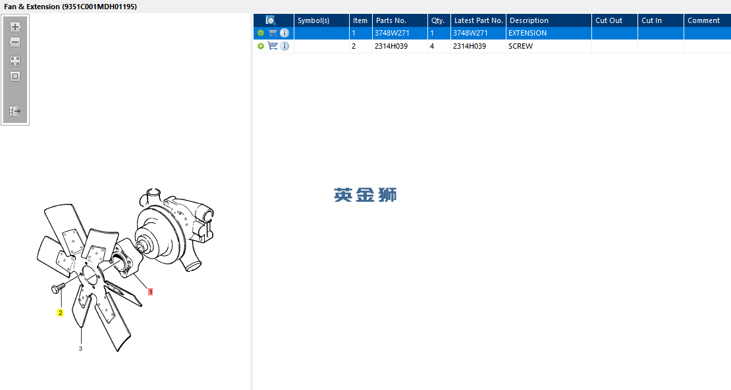Sort by the Parts No. column header
This screenshot has height=390, width=731.
pyautogui.click(x=400, y=20)
